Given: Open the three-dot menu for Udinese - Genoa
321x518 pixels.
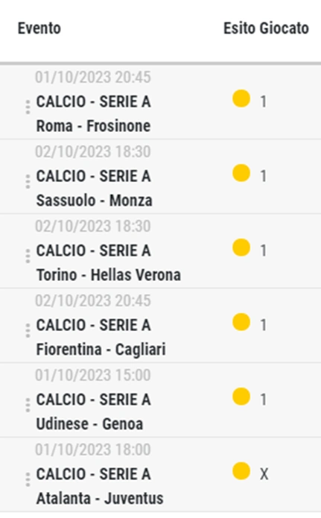Looking at the screenshot, I should 28,405.
